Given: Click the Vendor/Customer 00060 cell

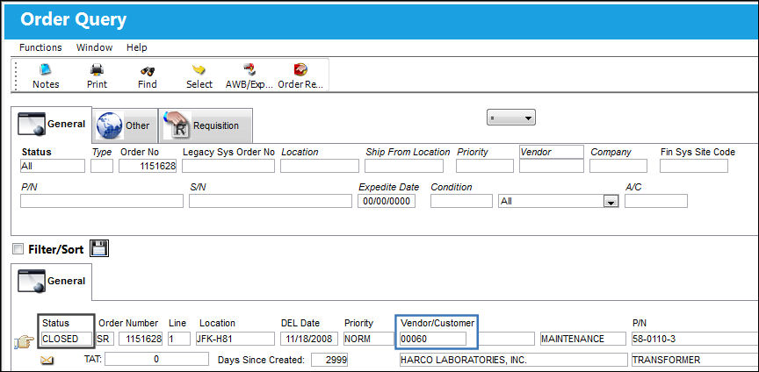Looking at the screenshot, I should 433,339.
